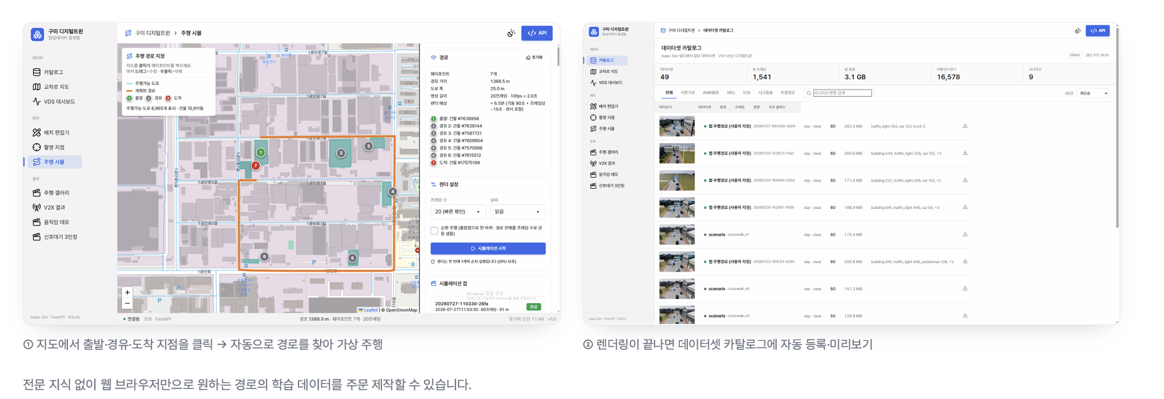
Task: Open the 최신순 sort dropdown
Action: [x=1093, y=93]
